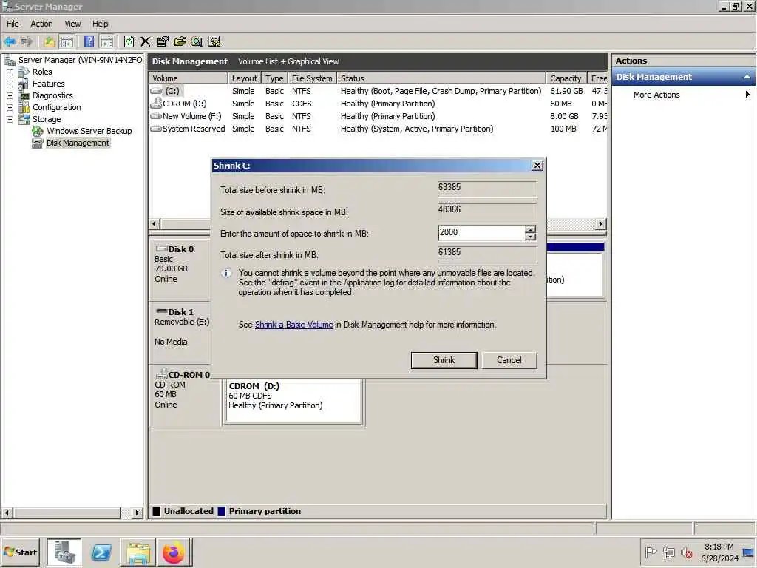The height and width of the screenshot is (568, 757).
Task: Cancel the Shrink C: dialog
Action: pyautogui.click(x=509, y=360)
